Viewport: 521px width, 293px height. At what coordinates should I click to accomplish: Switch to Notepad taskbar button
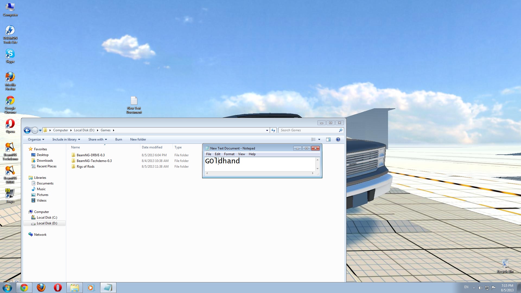(108, 288)
